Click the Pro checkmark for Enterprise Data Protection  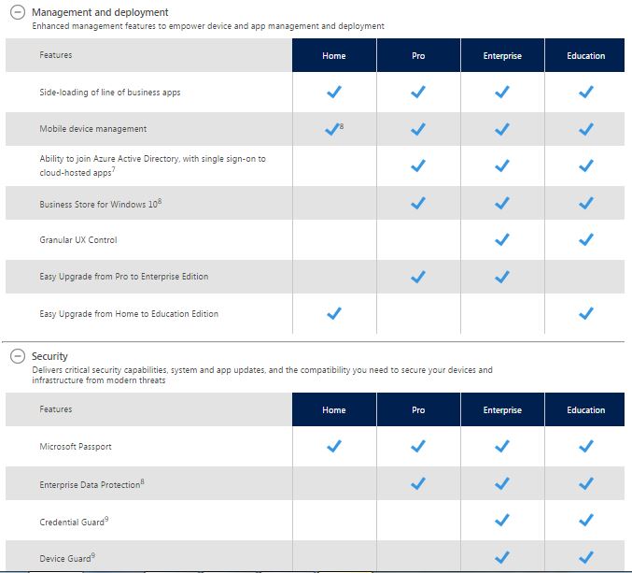(x=418, y=483)
